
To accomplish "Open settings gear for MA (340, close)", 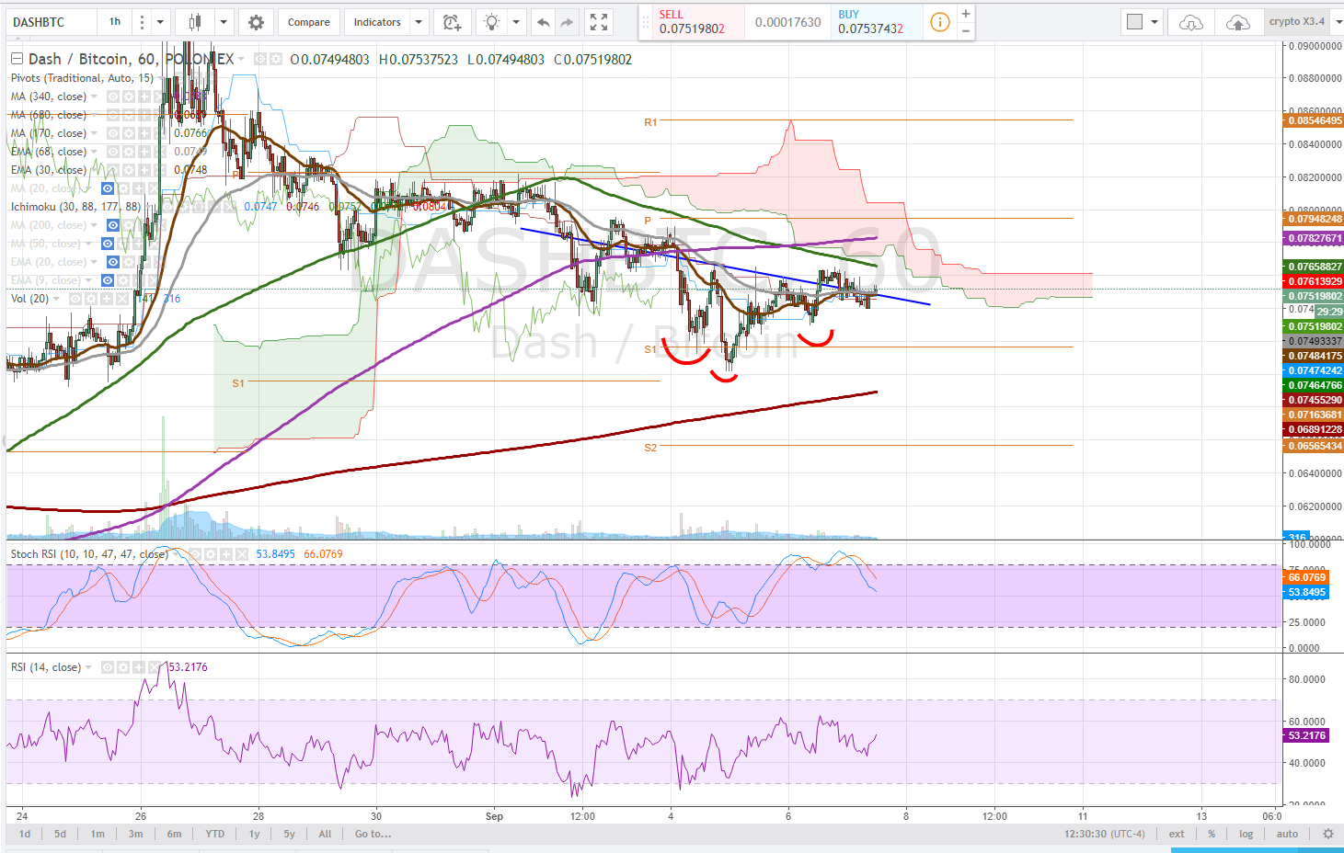I will coord(128,97).
